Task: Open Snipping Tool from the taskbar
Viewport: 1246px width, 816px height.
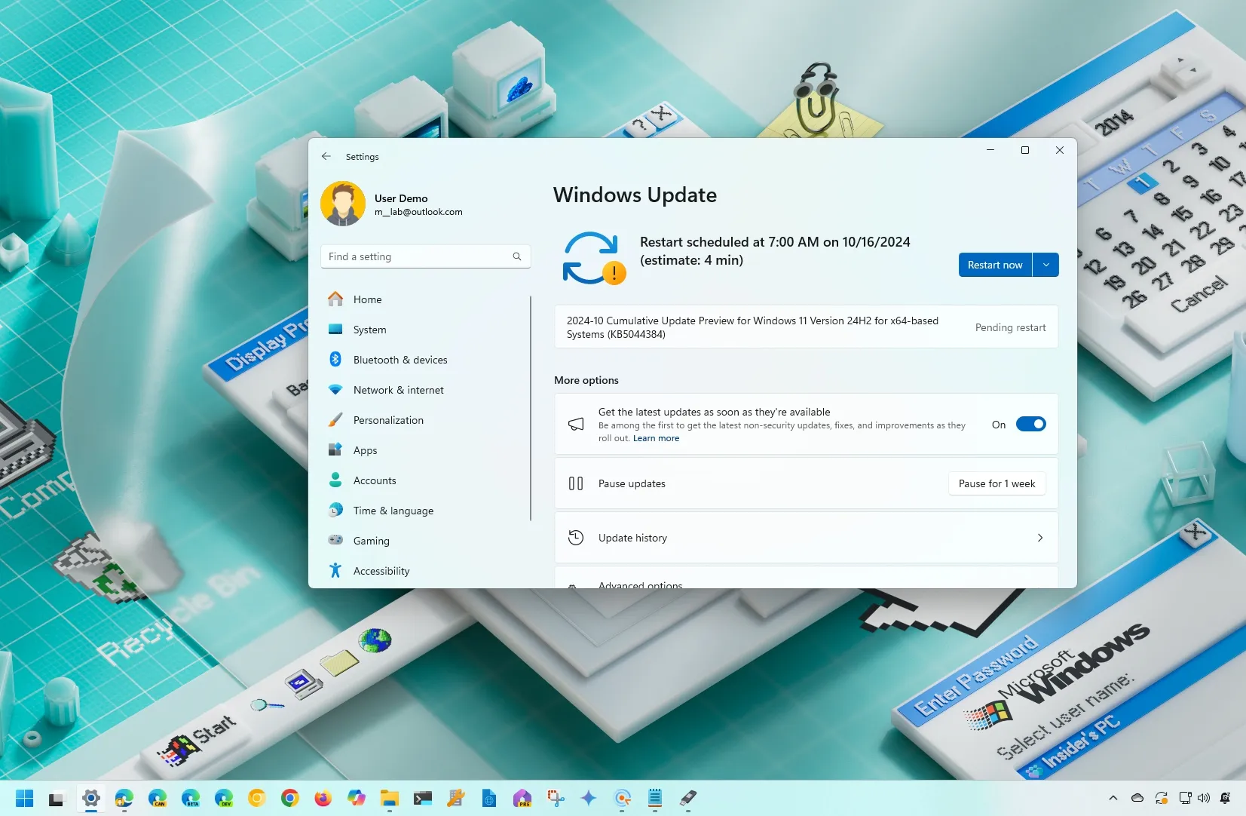Action: coord(556,798)
